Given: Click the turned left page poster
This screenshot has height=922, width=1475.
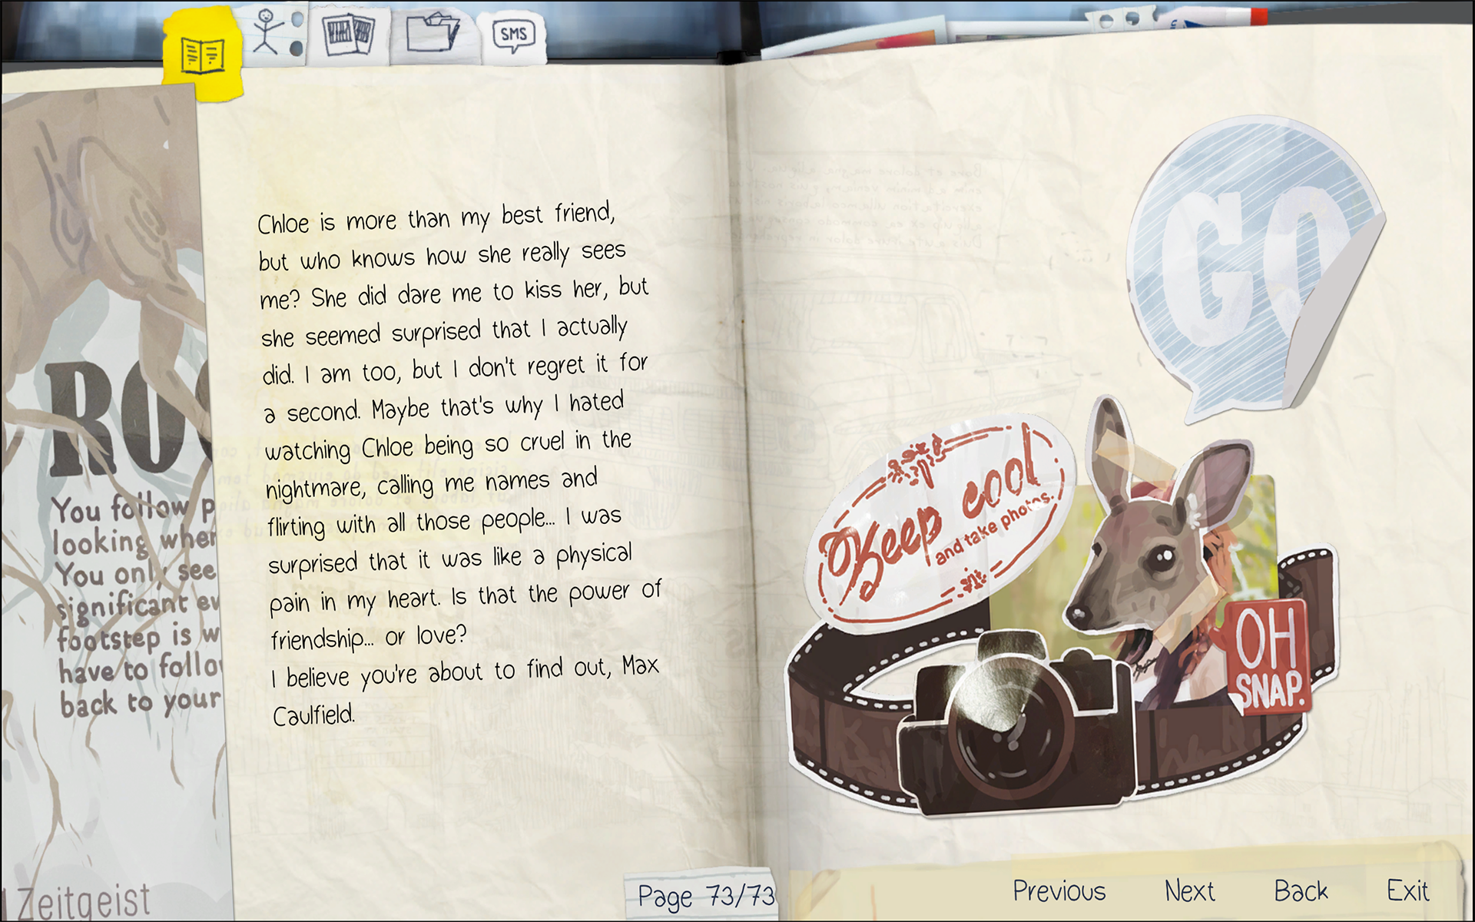Looking at the screenshot, I should click(108, 461).
